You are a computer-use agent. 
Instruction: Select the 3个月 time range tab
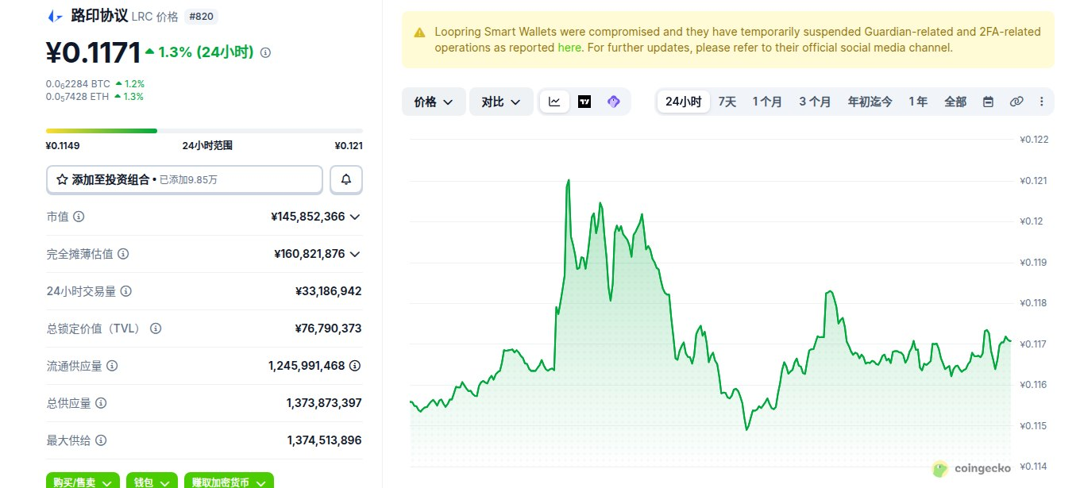point(815,102)
